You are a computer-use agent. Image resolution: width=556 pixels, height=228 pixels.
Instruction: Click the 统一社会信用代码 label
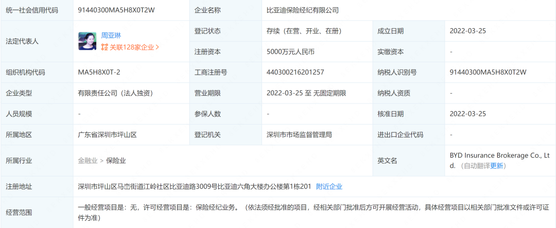coord(32,10)
